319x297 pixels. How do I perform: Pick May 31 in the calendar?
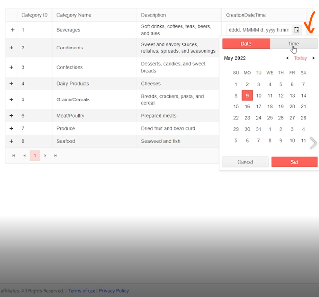coord(258,129)
